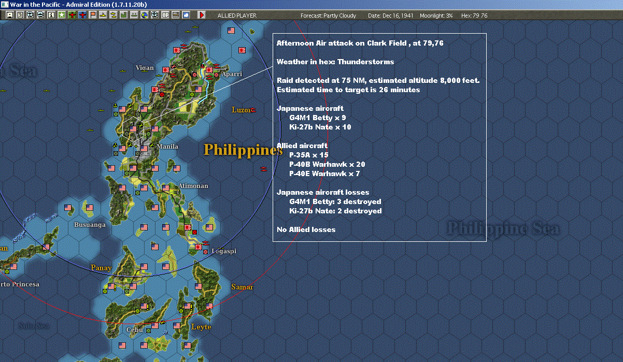This screenshot has width=623, height=362.
Task: Click the Vigan map label
Action: click(x=145, y=68)
